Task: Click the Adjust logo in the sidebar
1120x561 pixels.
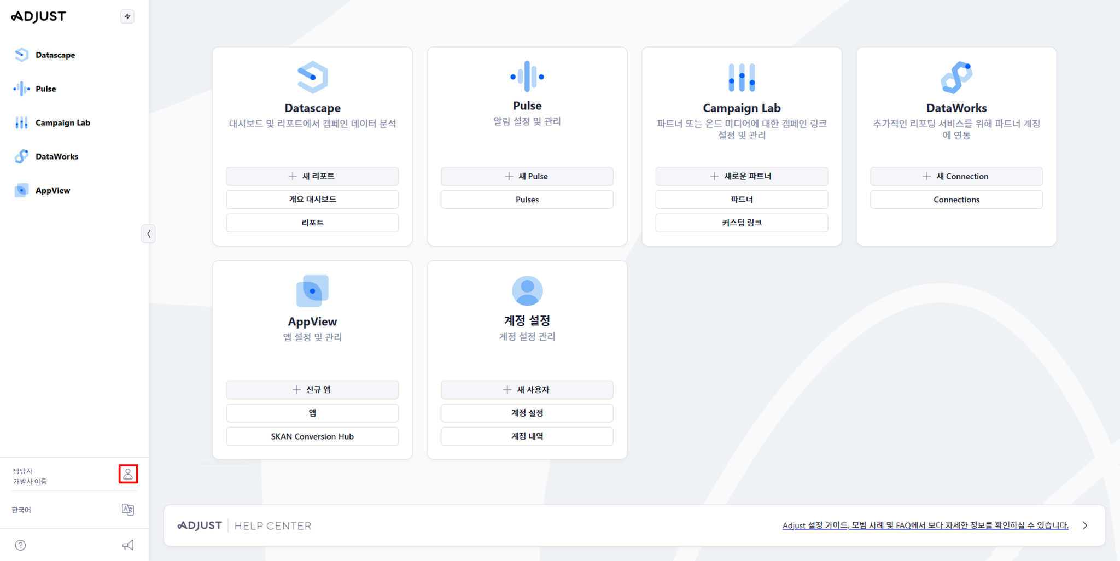Action: pos(39,16)
